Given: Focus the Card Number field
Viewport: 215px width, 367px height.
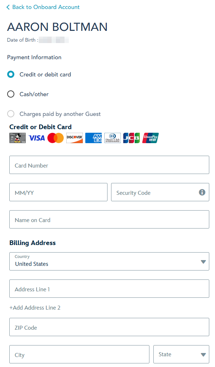Looking at the screenshot, I should coord(109,165).
